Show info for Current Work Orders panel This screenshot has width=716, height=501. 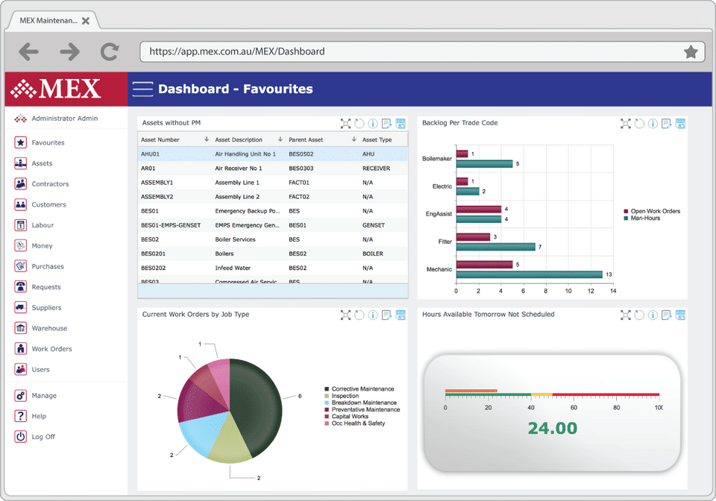click(373, 315)
